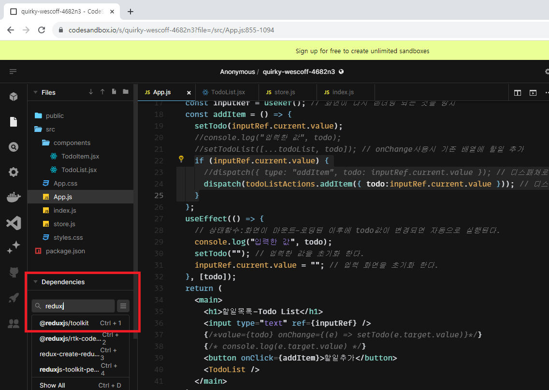The width and height of the screenshot is (549, 390).
Task: Open the GitHub panel icon
Action: click(x=14, y=272)
